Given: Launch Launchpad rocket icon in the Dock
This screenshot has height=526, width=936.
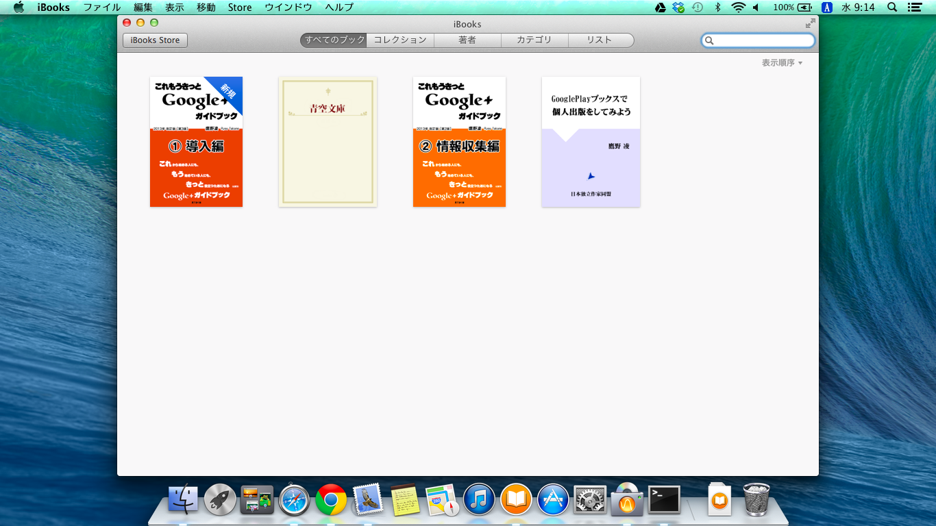Looking at the screenshot, I should 220,500.
